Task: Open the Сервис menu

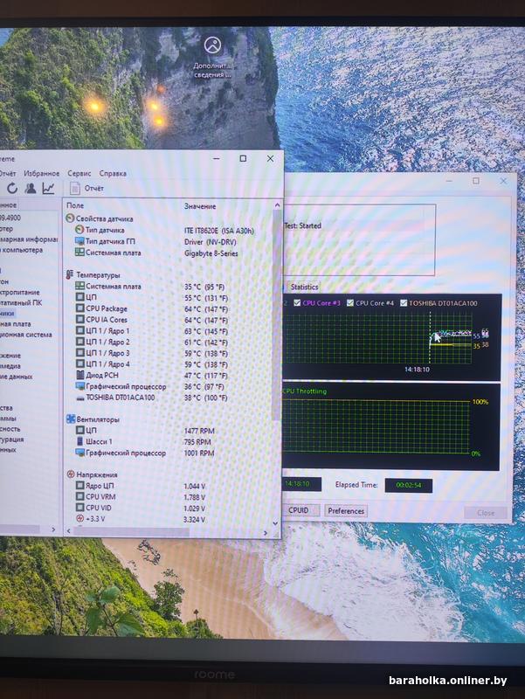Action: click(x=79, y=174)
